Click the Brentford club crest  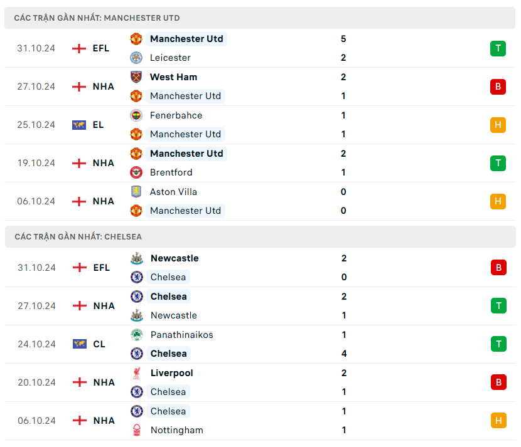click(x=136, y=172)
